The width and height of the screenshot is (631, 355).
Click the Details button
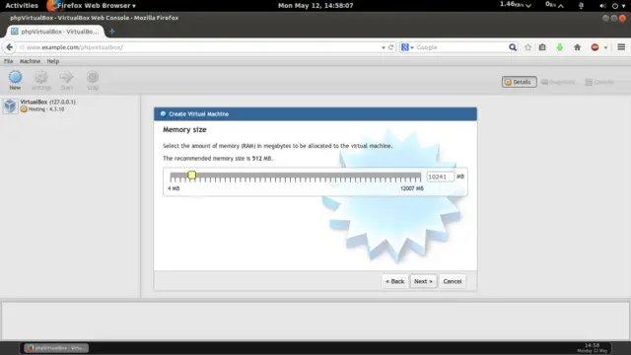(520, 82)
